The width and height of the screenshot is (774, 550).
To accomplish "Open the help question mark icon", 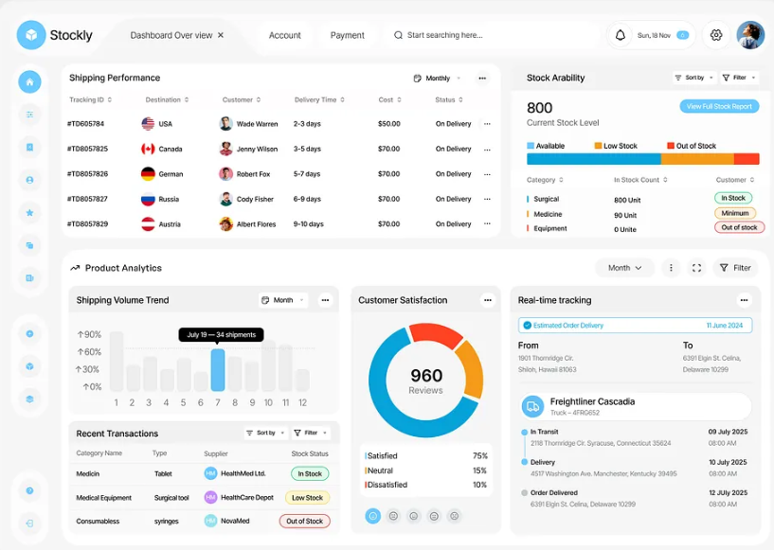I will pyautogui.click(x=29, y=490).
